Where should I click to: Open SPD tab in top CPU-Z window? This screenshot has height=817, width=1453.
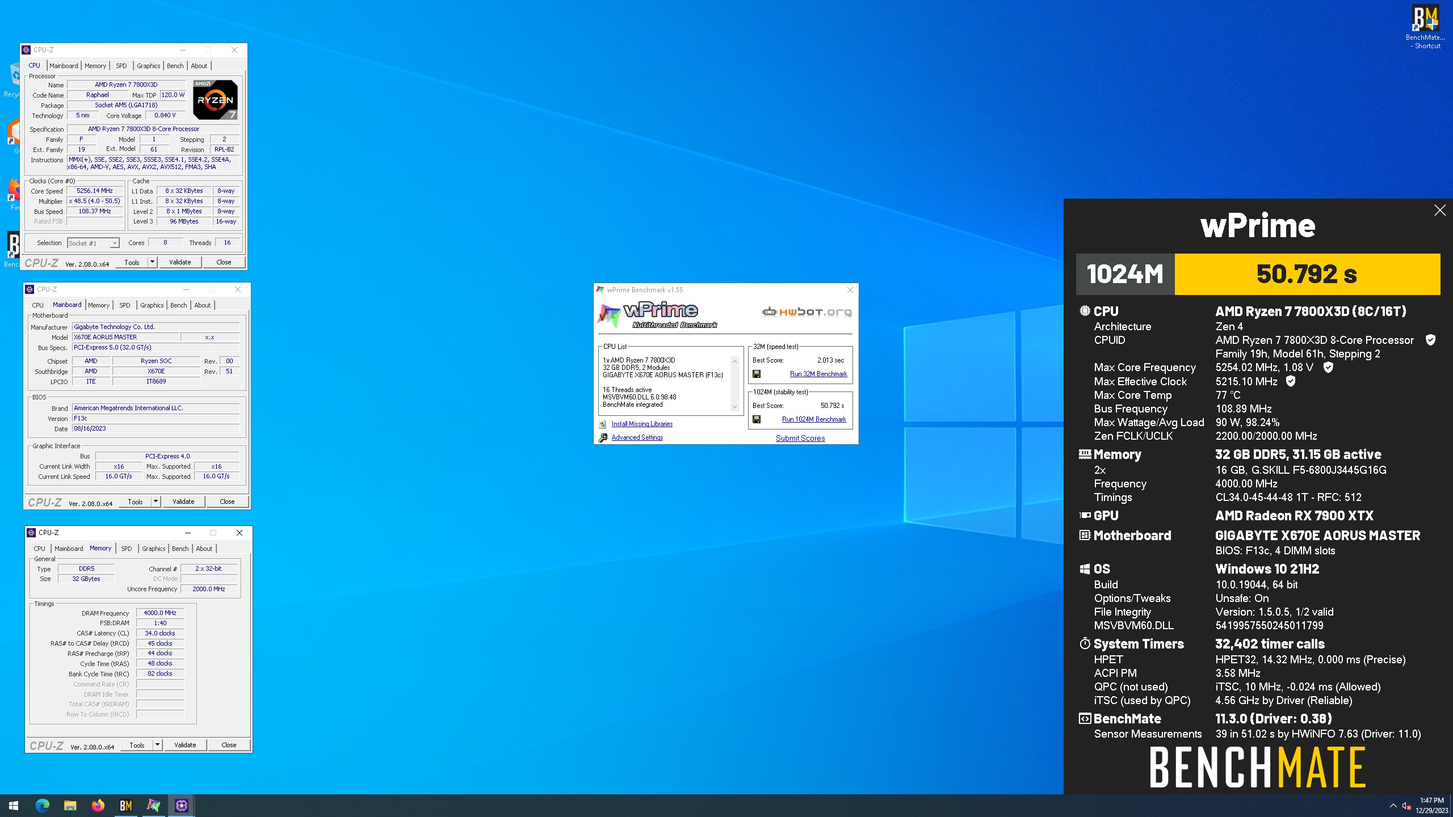(121, 66)
